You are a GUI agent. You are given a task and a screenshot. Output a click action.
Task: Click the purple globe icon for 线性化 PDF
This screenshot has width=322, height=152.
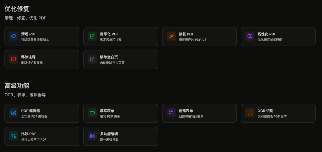click(x=250, y=36)
